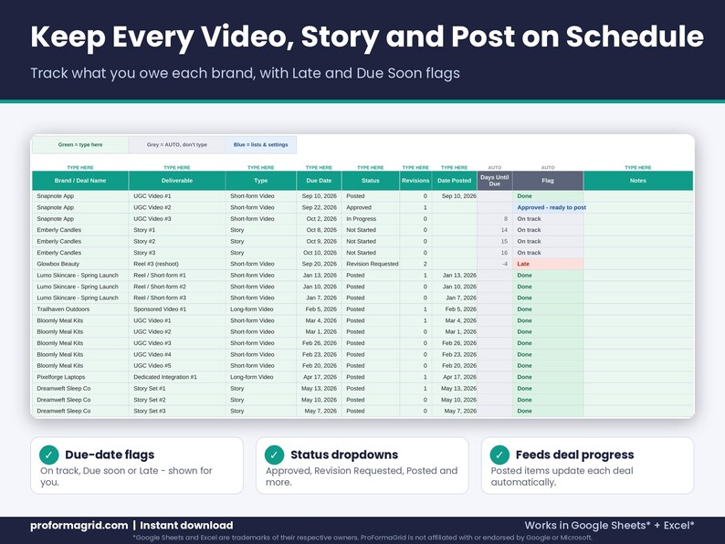Click the 'Story Set #3' deliverable cell
Viewport: 725px width, 544px height.
tap(177, 411)
